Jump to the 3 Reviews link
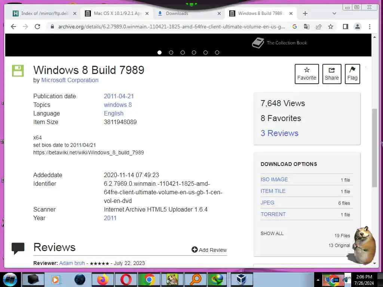Screen dimensions: 383x287 click(x=279, y=133)
